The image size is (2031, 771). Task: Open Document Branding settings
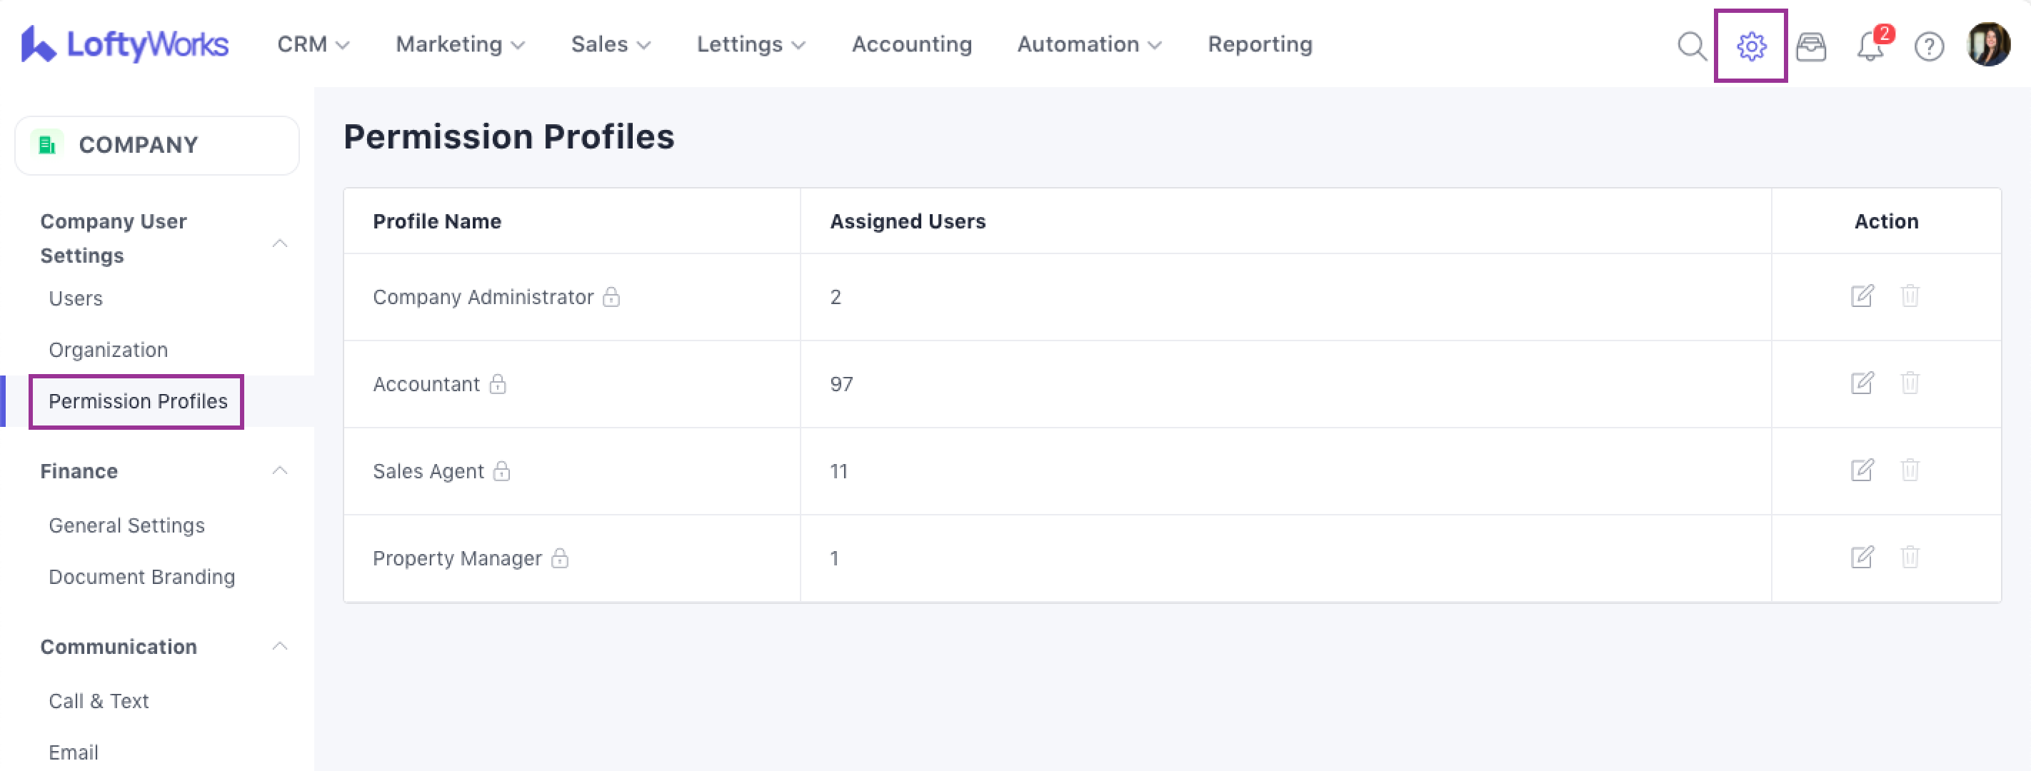[142, 576]
